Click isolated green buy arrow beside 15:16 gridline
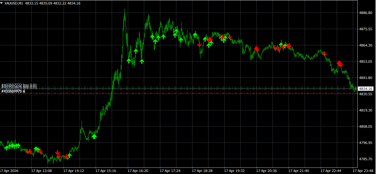Screen dimensions: 376x174 click(x=94, y=136)
